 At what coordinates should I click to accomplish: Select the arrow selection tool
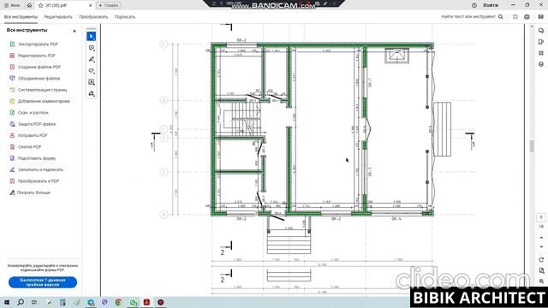(92, 36)
